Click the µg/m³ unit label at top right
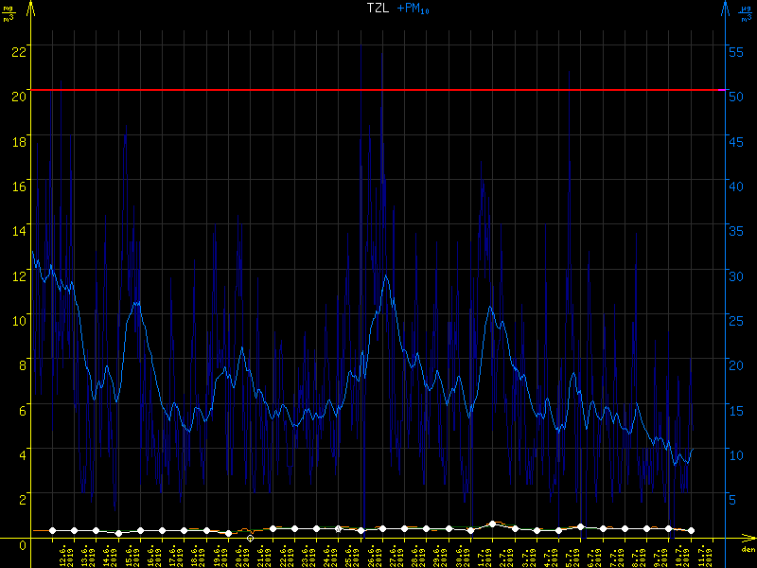 tap(746, 12)
